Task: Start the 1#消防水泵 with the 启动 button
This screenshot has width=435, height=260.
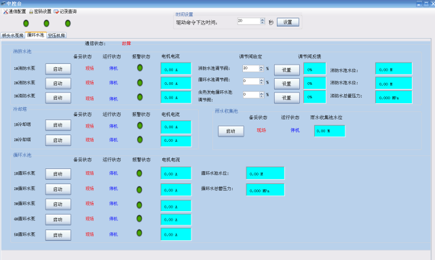Action: pyautogui.click(x=58, y=69)
